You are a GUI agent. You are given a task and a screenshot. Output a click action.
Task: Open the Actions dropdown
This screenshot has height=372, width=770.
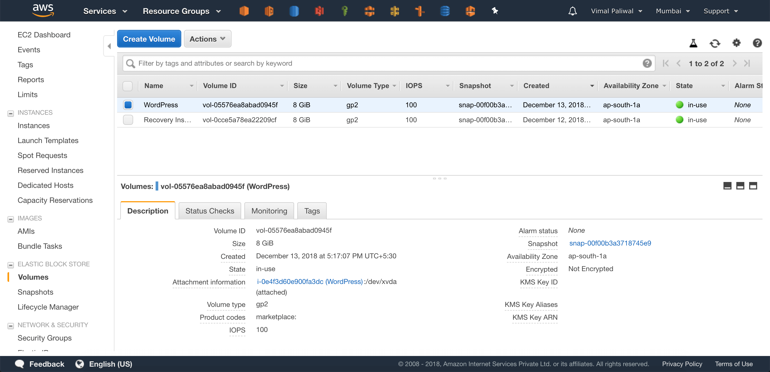(x=207, y=39)
